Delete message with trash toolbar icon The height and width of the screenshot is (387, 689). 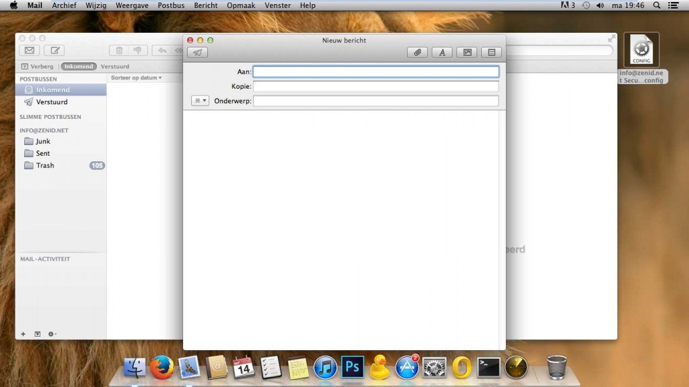click(119, 50)
